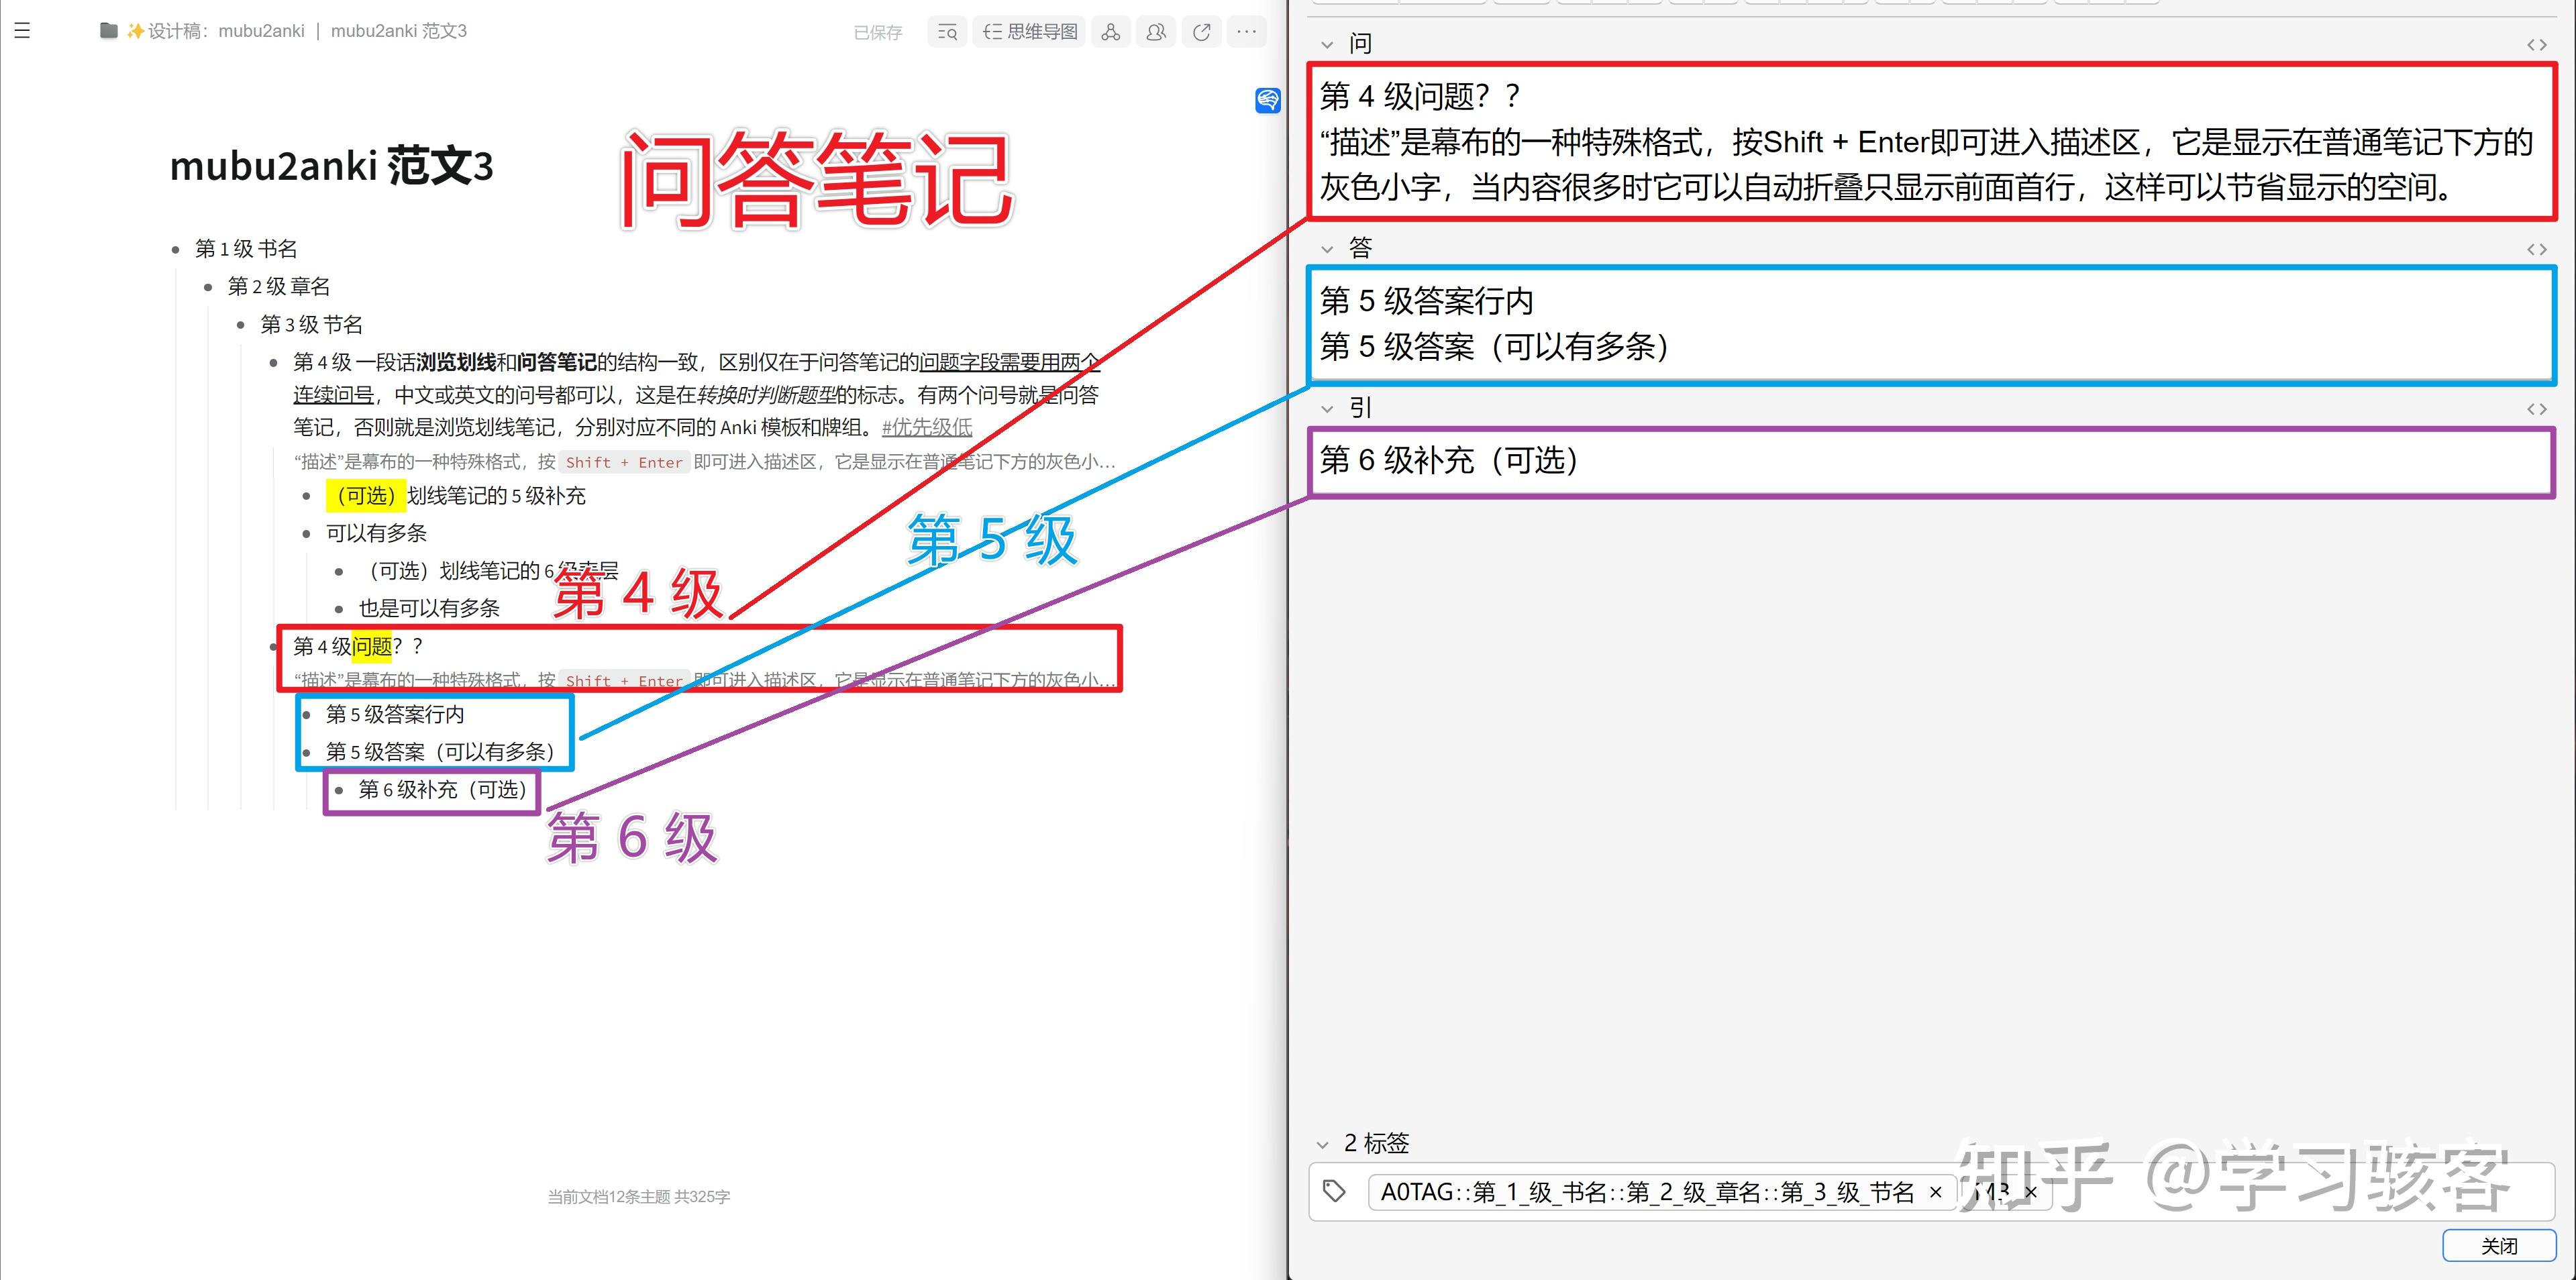This screenshot has width=2576, height=1280.
Task: Remove the A0TAG book-chapter tag
Action: (1935, 1192)
